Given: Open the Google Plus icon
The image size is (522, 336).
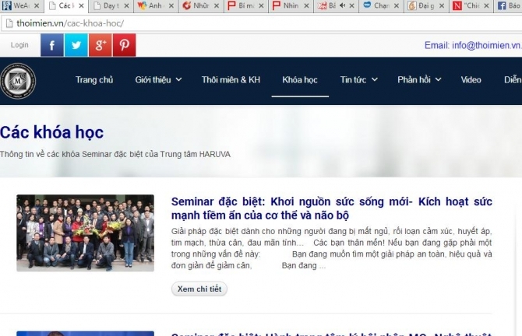Looking at the screenshot, I should pyautogui.click(x=100, y=45).
